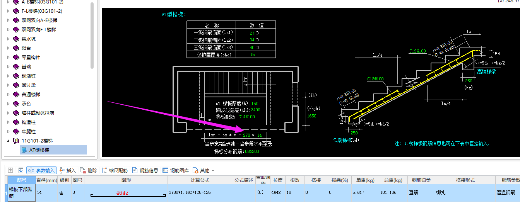Click the tree panel vertical scrollbar
The height and width of the screenshot is (202, 520).
[92, 35]
